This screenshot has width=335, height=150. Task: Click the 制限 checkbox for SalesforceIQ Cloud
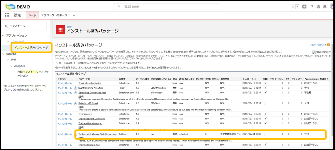(265, 103)
